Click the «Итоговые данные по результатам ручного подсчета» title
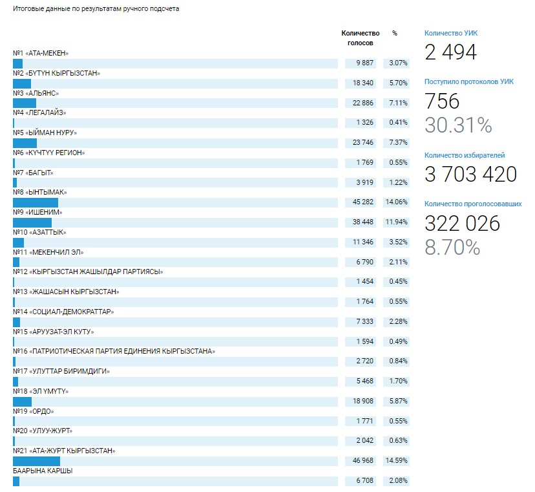 96,10
